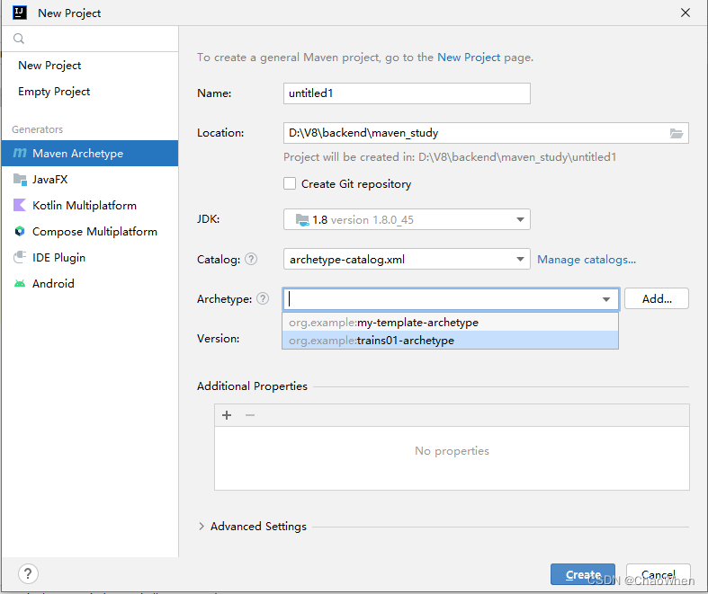The width and height of the screenshot is (708, 594).
Task: Toggle the Archetype dropdown arrow
Action: [x=606, y=299]
